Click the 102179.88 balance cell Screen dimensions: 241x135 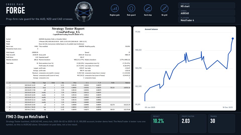coord(127,109)
